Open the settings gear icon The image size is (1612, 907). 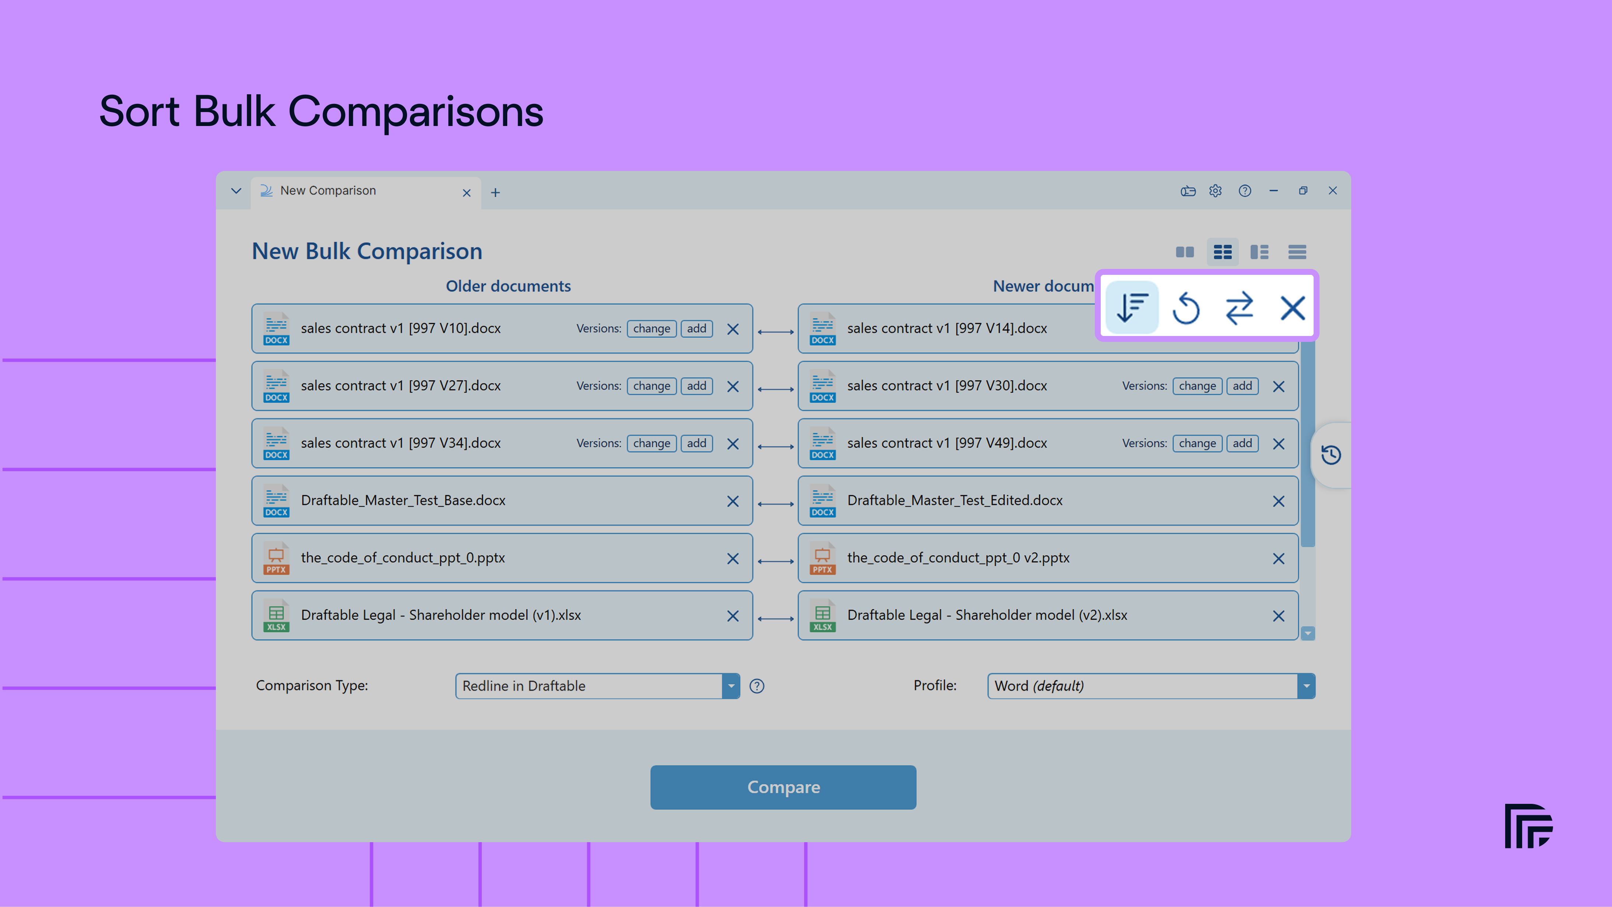1215,191
